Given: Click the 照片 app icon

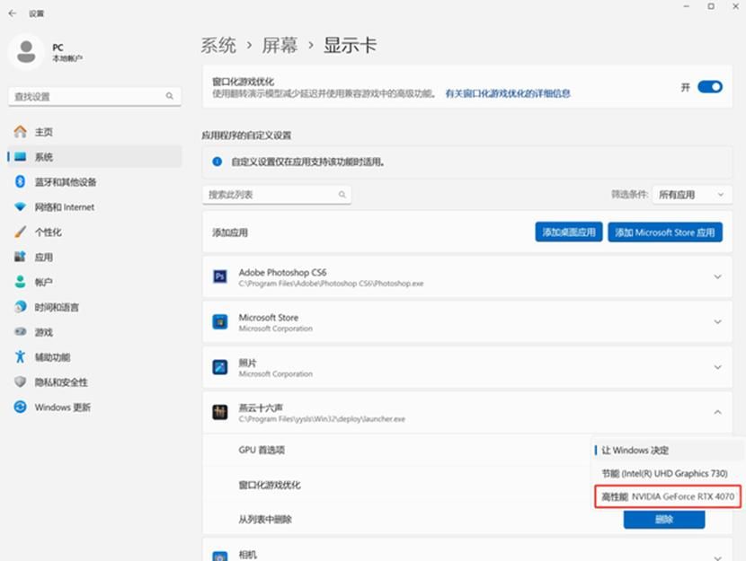Looking at the screenshot, I should click(x=220, y=367).
